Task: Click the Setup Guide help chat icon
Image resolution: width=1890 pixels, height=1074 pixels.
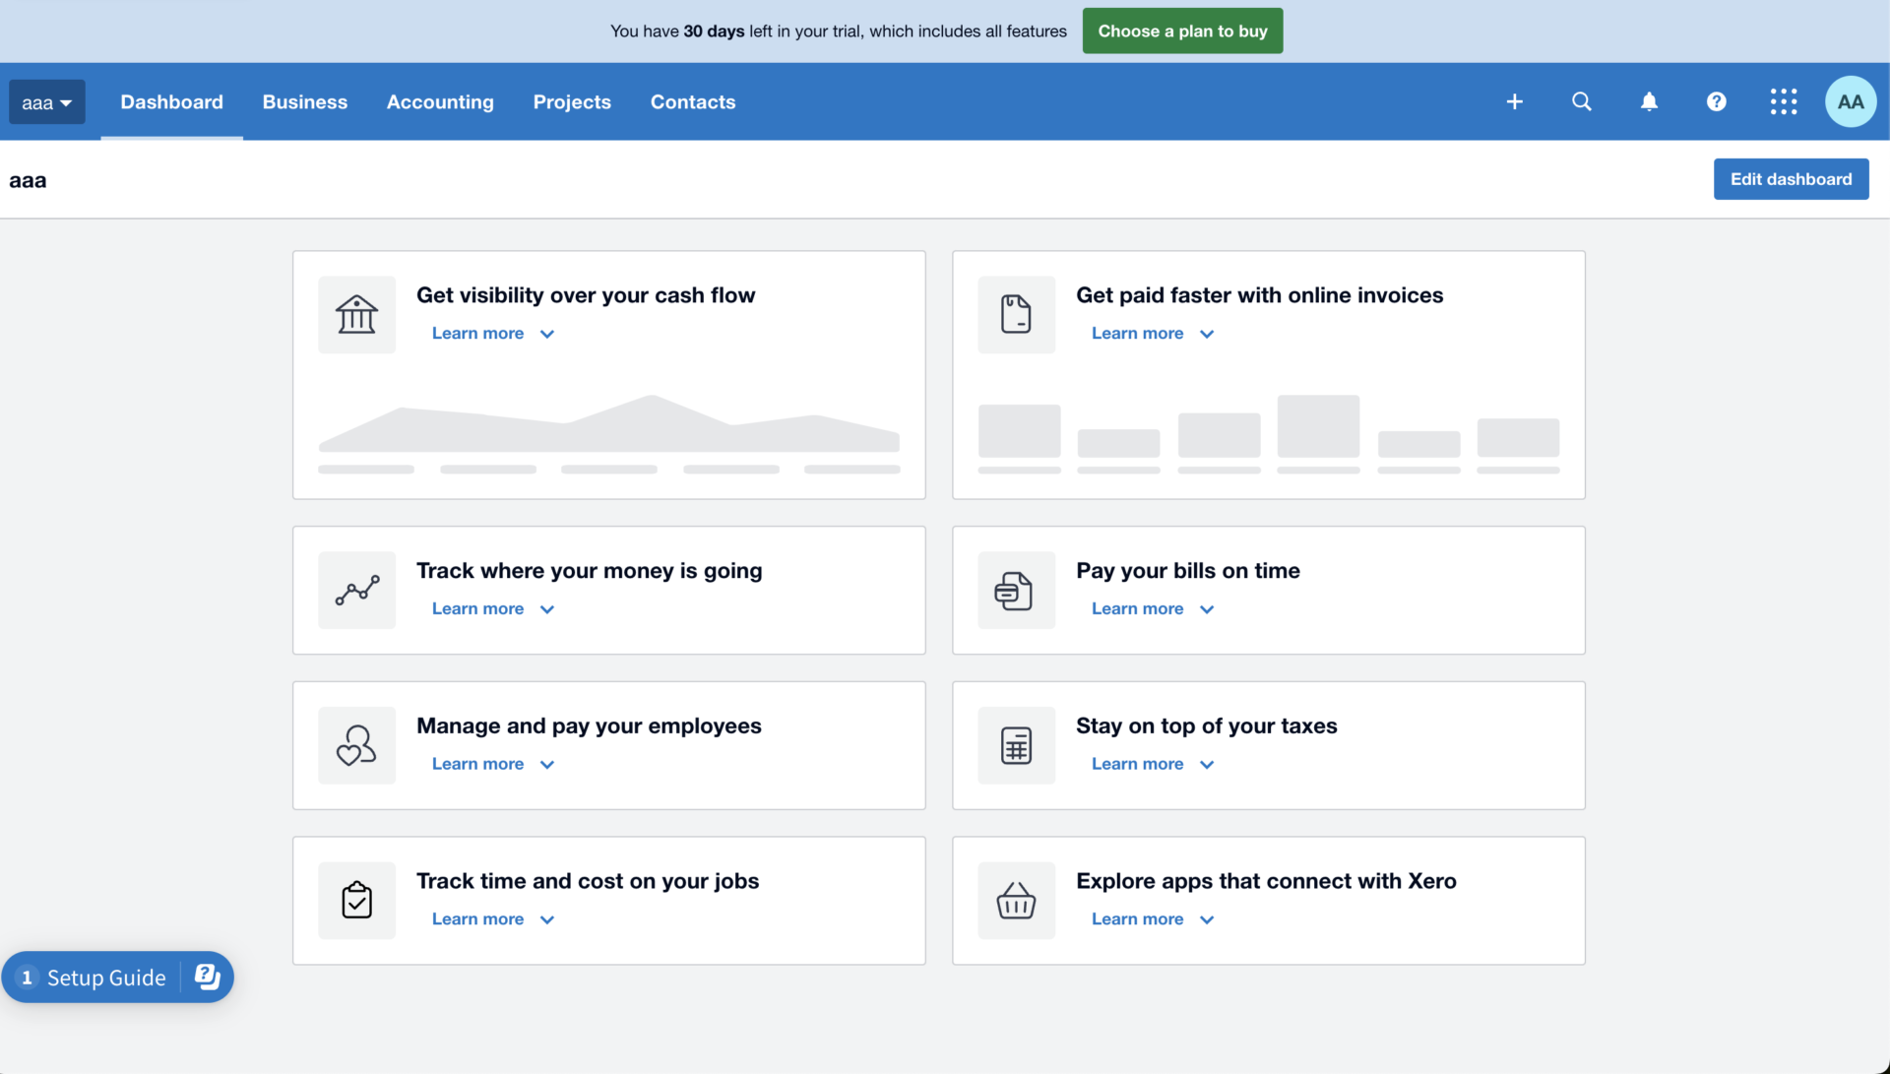Action: pyautogui.click(x=207, y=977)
